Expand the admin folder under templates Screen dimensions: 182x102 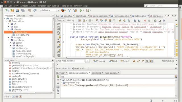tap(11, 43)
